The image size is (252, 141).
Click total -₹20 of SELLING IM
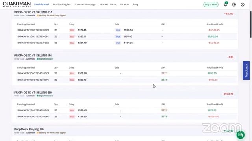pos(230,57)
